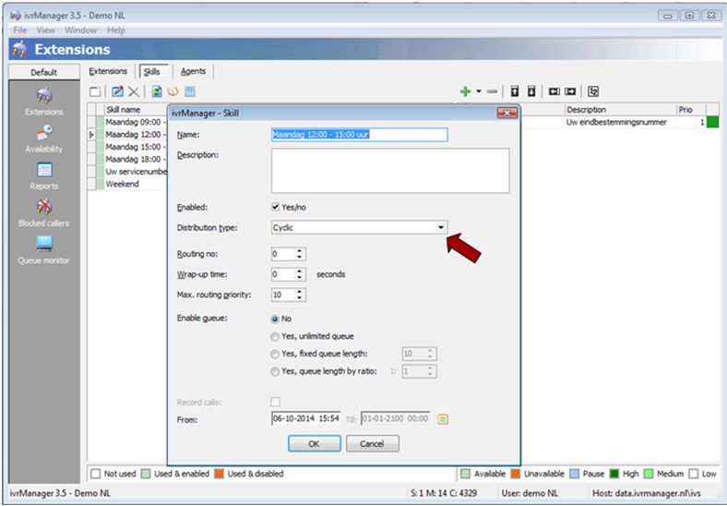Click the From date field
The image size is (727, 506).
pyautogui.click(x=306, y=418)
